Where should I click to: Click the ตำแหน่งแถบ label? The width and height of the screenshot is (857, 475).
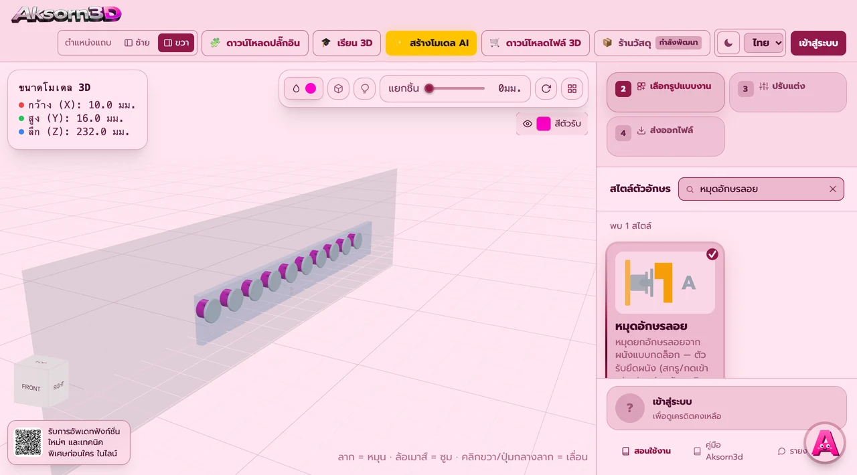[88, 43]
